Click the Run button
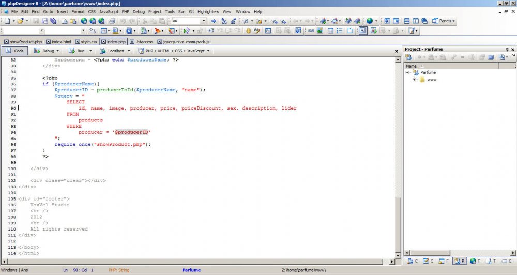517x275 pixels. click(77, 51)
